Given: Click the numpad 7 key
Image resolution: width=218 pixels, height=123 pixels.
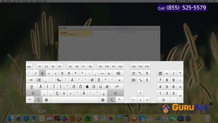Looking at the screenshot, I should click(x=160, y=80).
